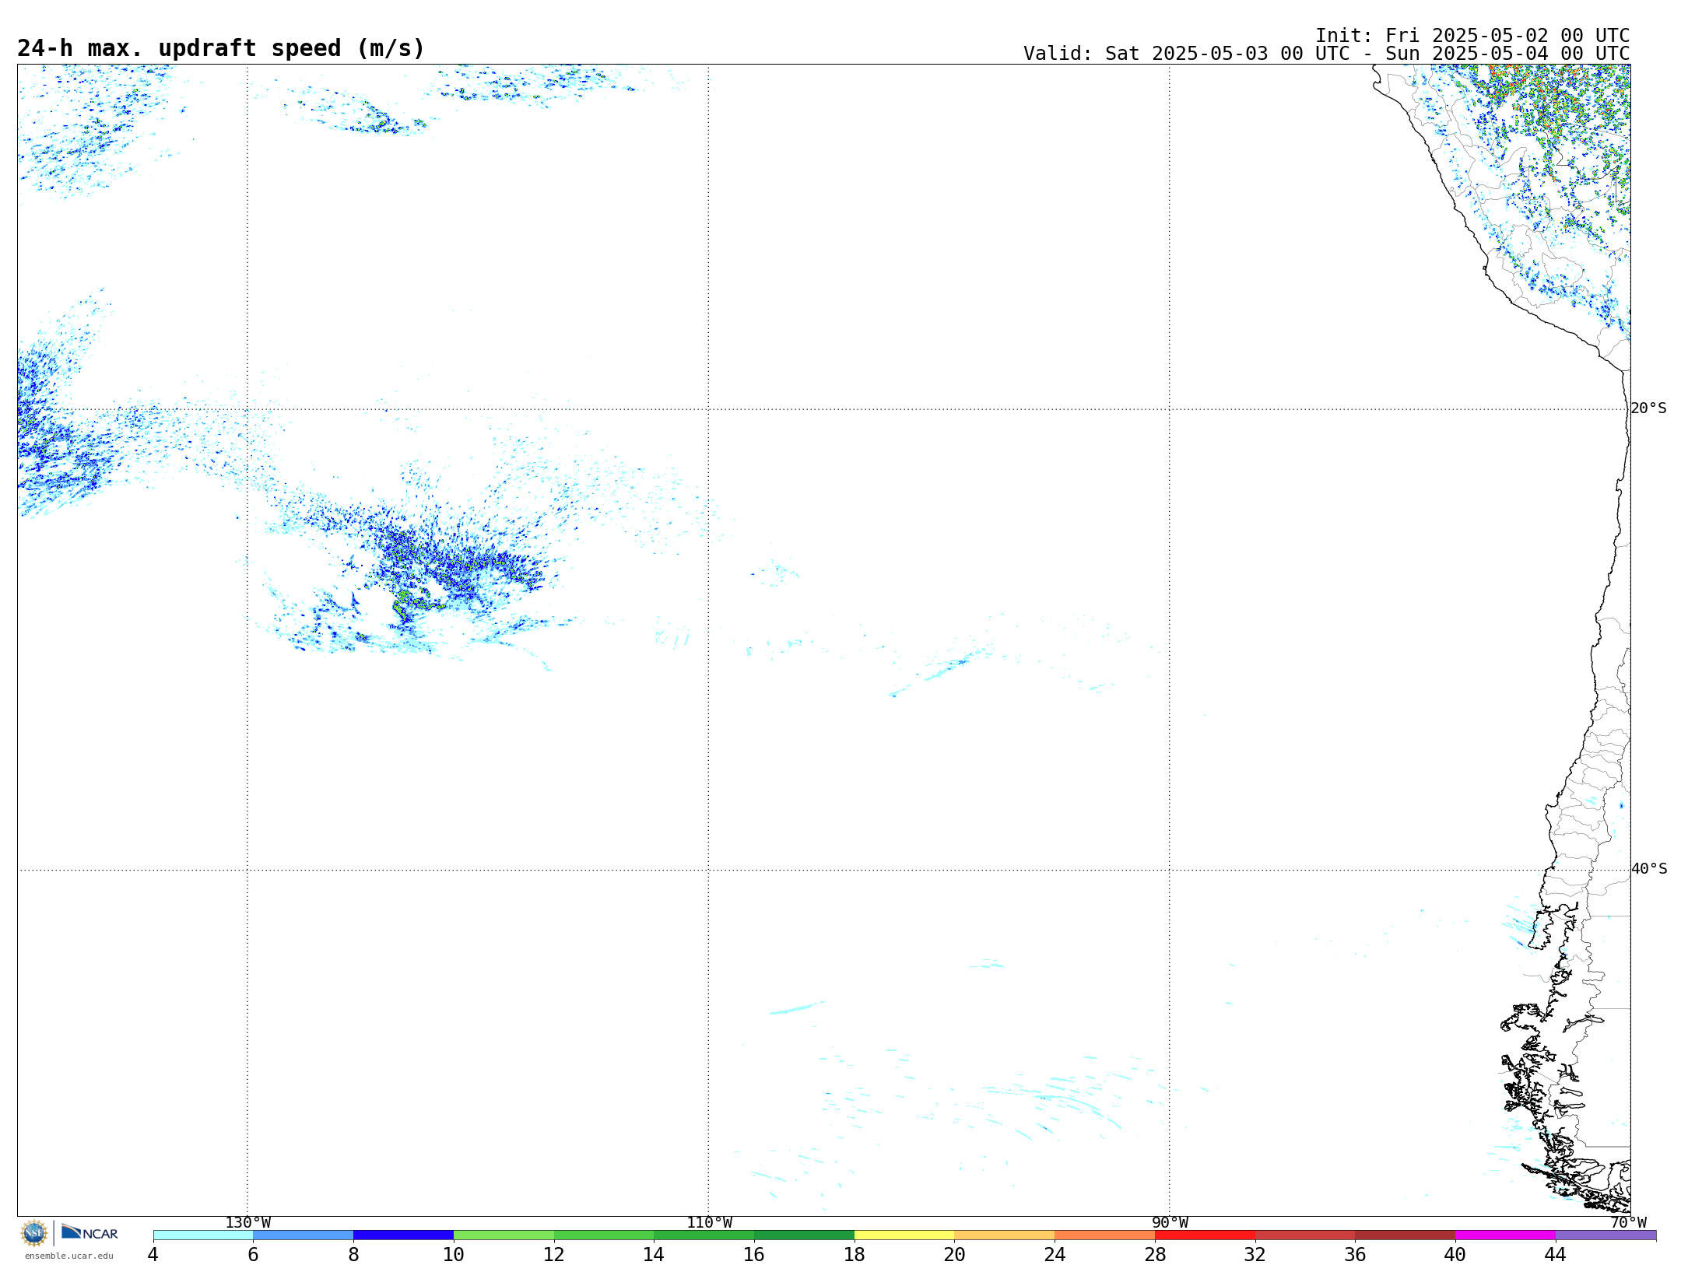Click the dark brown-red 36-40 colorbar segment

pos(1406,1235)
